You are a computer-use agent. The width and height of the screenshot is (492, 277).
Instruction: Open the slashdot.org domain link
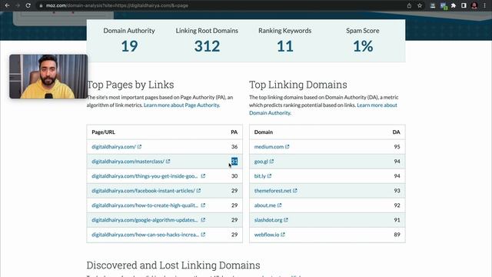pyautogui.click(x=268, y=220)
